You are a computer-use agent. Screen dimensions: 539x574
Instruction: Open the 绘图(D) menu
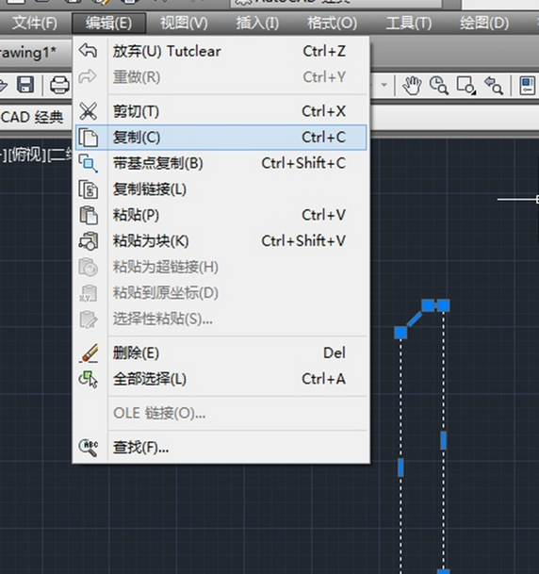(x=484, y=24)
